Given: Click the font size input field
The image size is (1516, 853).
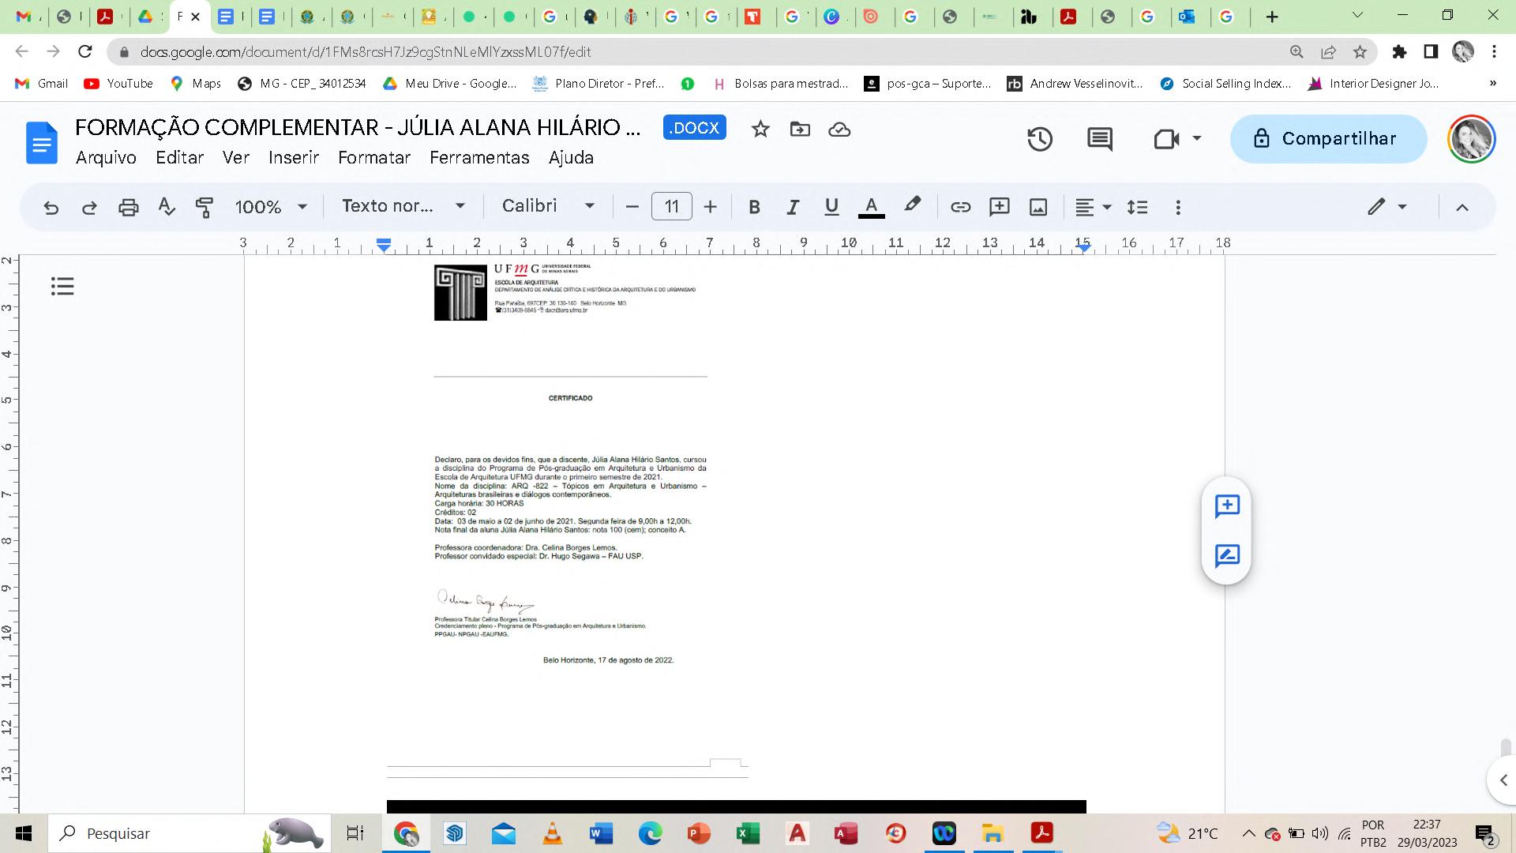Looking at the screenshot, I should (671, 207).
